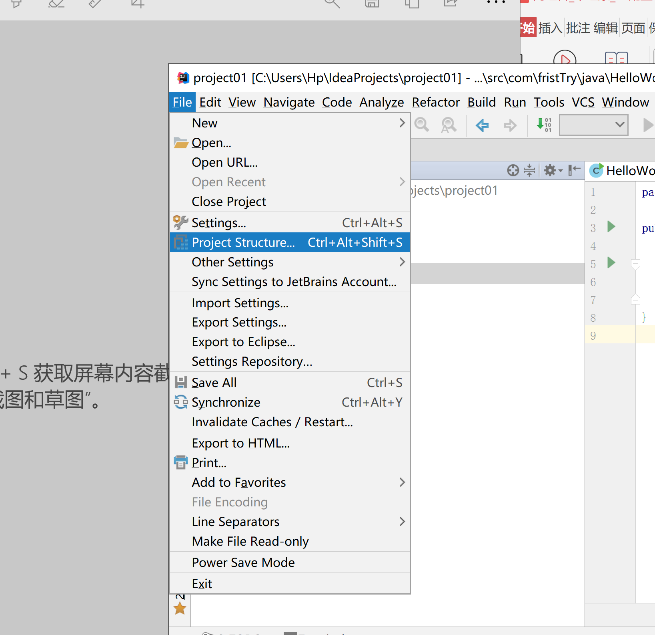Open the Window menu
The height and width of the screenshot is (635, 655).
pos(625,102)
